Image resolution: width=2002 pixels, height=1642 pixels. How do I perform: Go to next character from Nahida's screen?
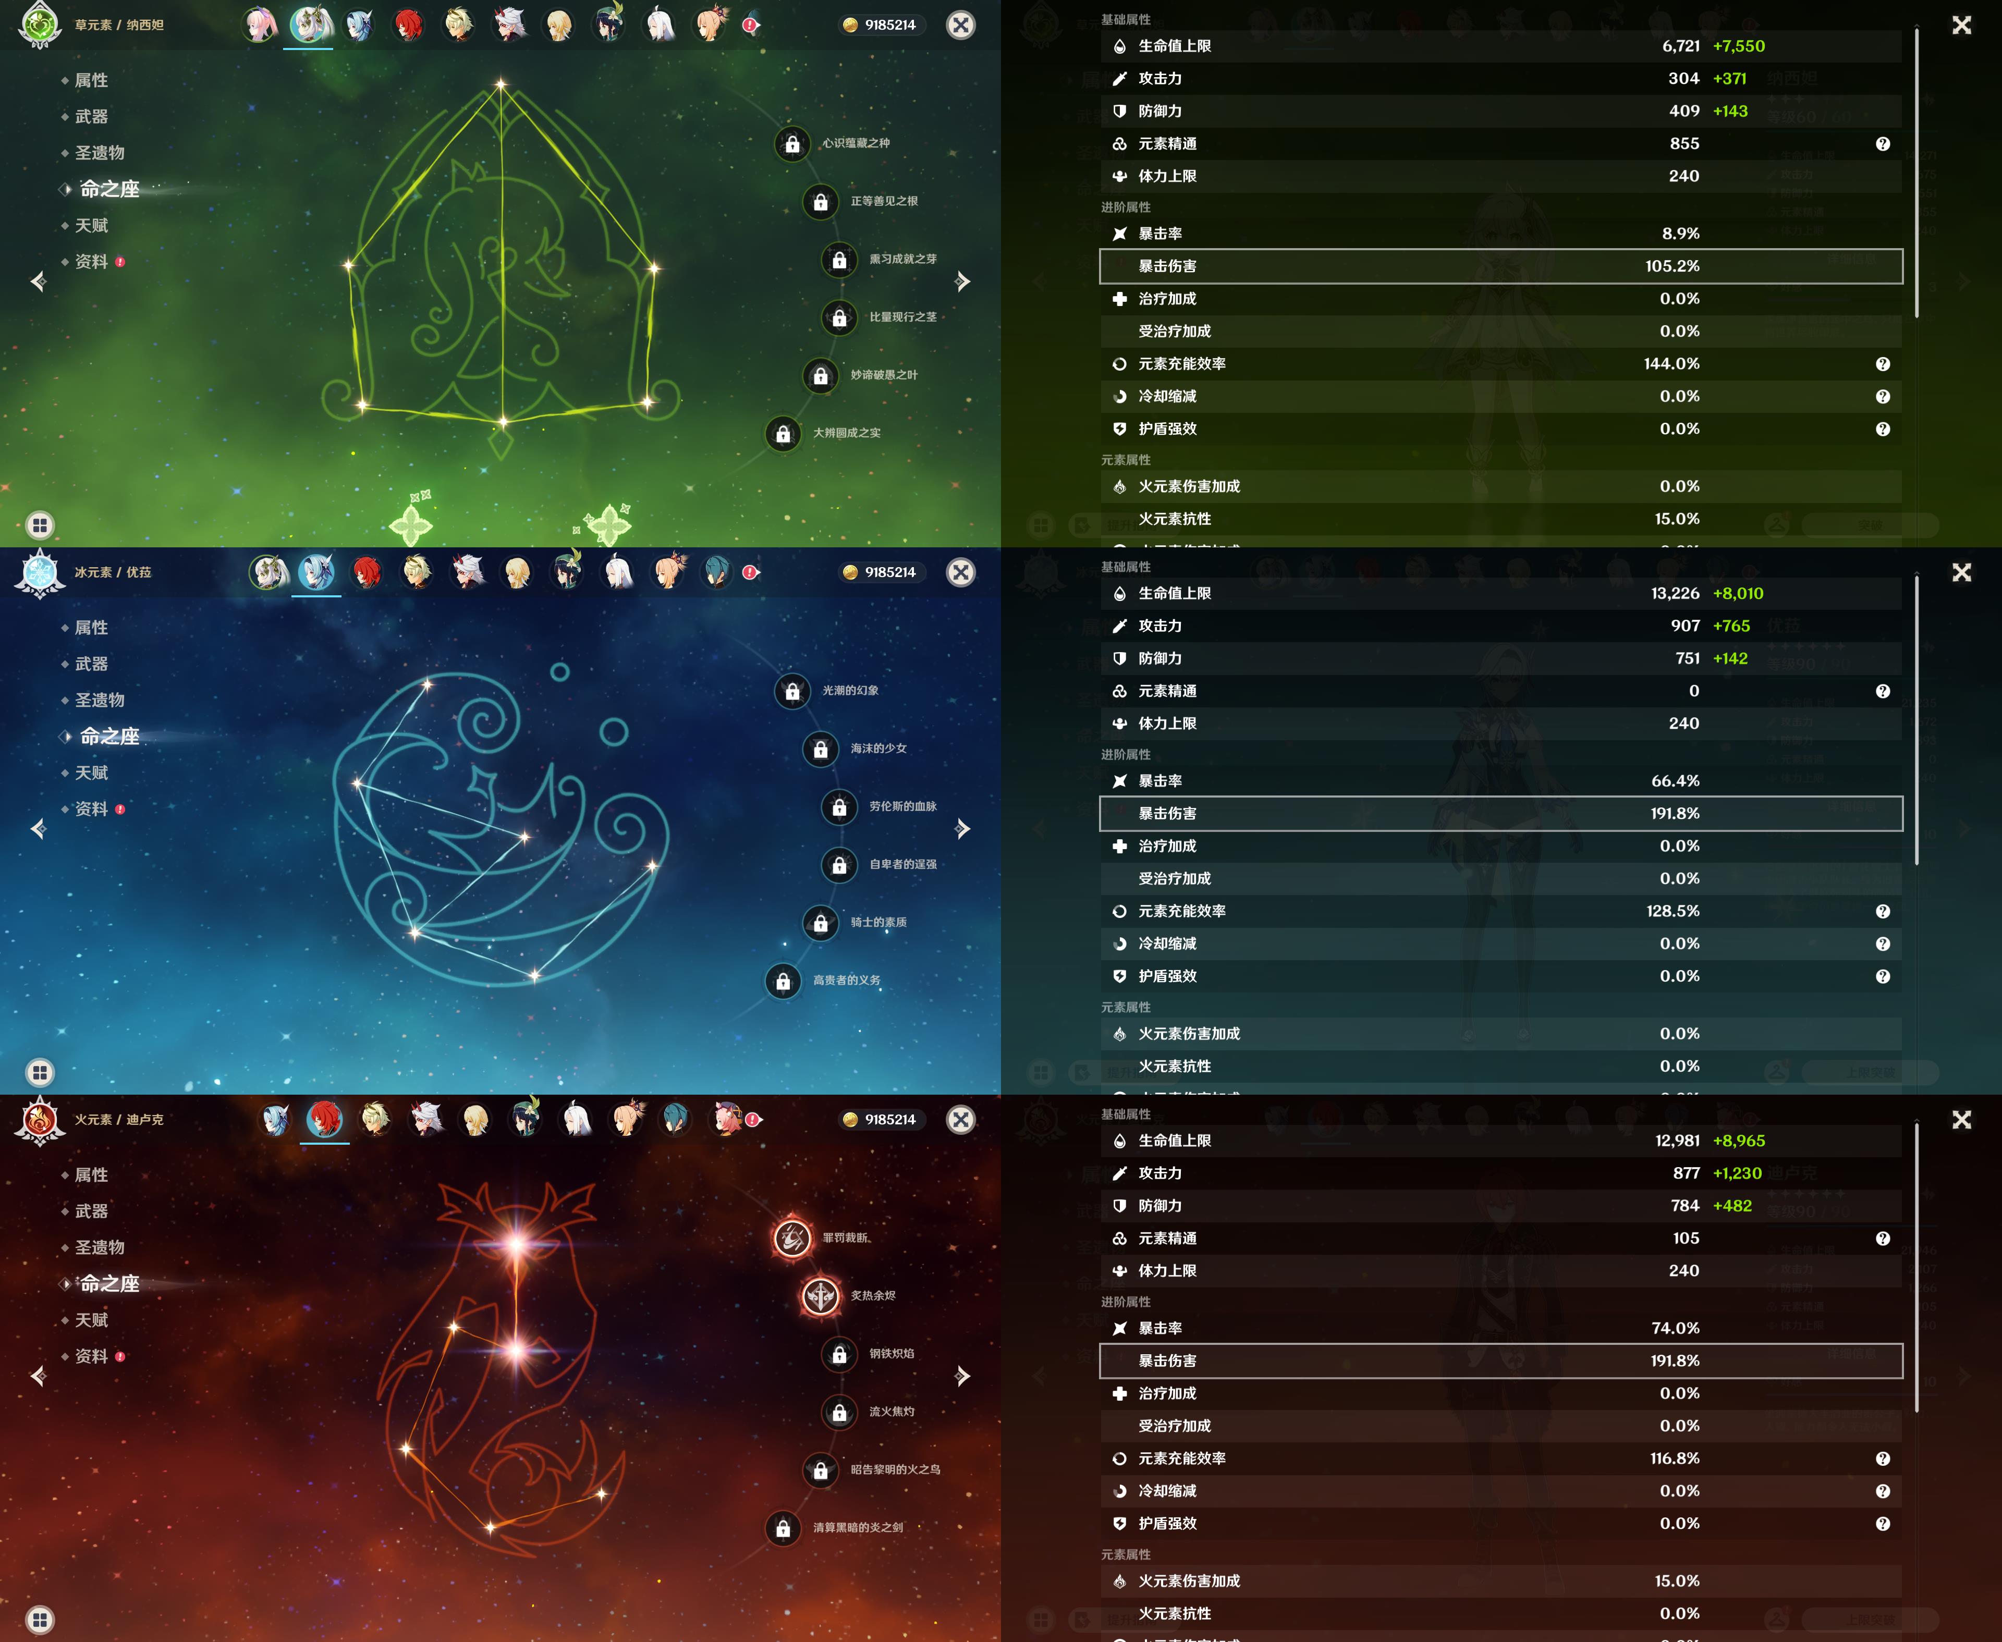pyautogui.click(x=962, y=281)
